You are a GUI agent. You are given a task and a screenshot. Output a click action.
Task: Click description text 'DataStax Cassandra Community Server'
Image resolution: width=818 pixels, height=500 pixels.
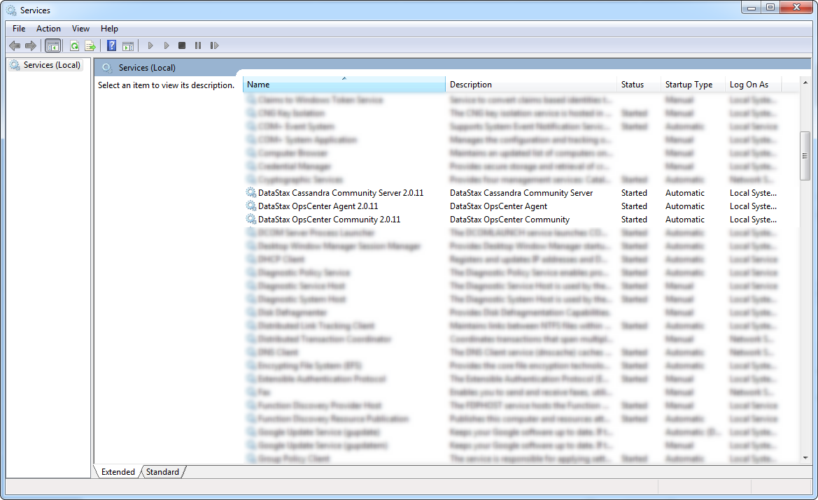coord(521,193)
